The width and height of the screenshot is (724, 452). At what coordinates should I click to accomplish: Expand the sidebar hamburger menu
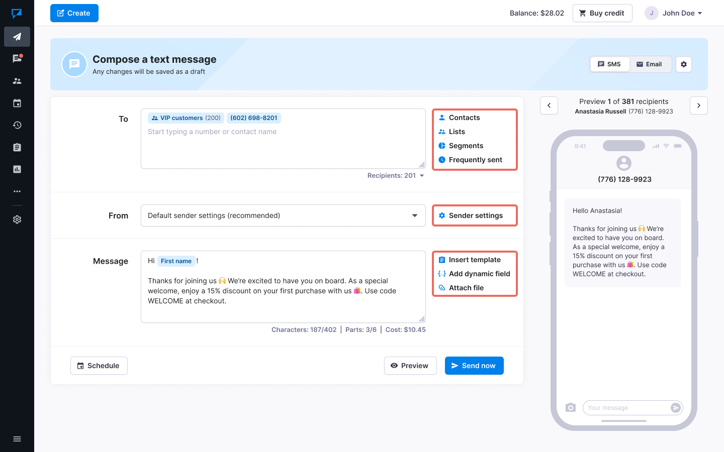(17, 439)
